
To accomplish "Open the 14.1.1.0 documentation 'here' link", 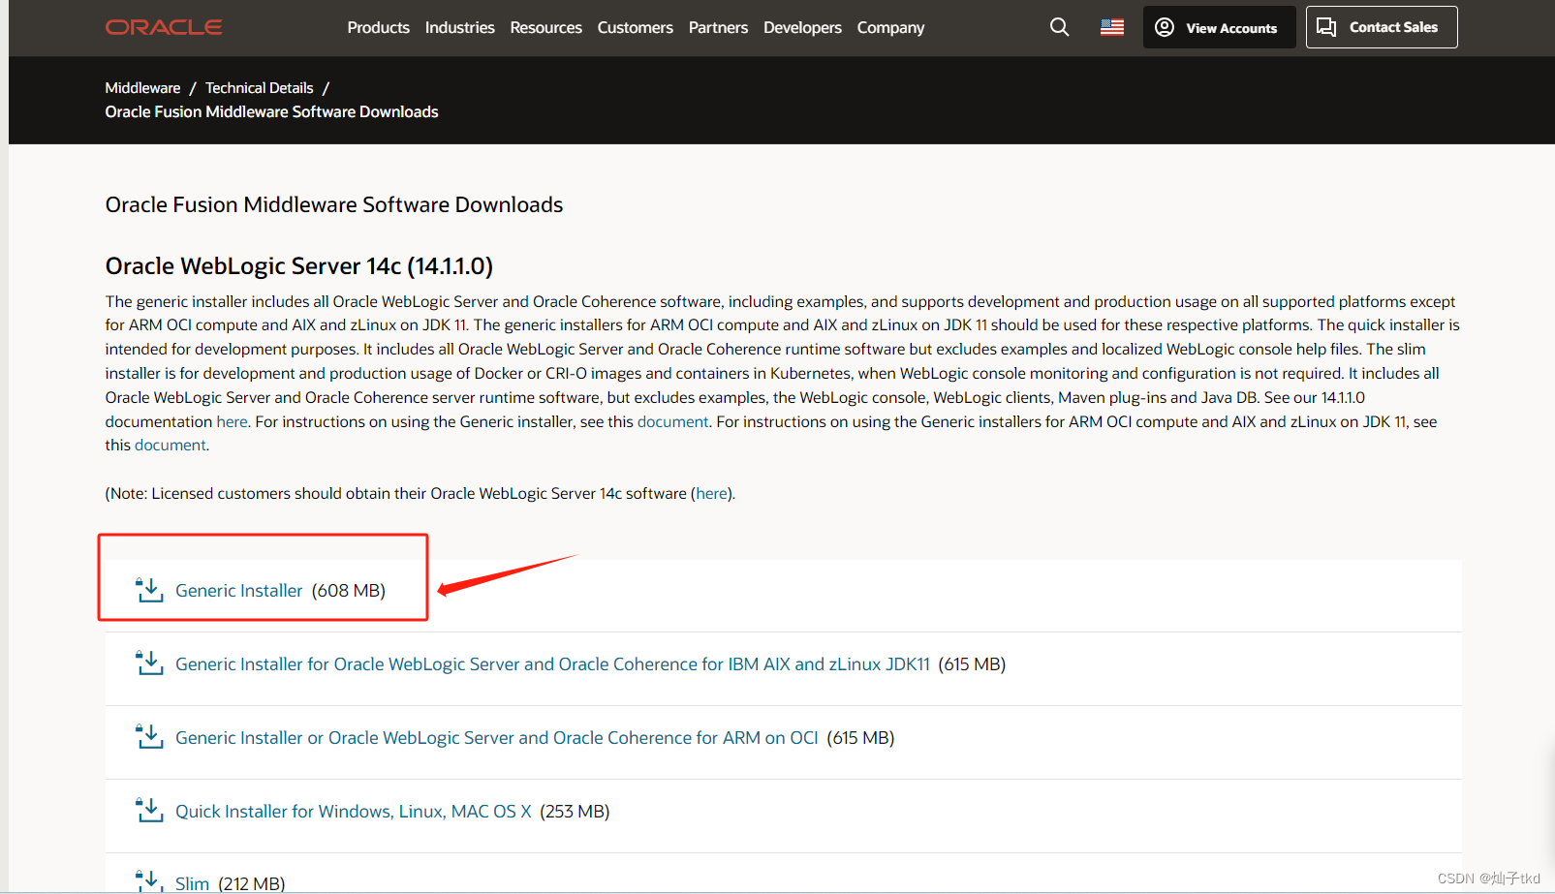I will click(232, 421).
